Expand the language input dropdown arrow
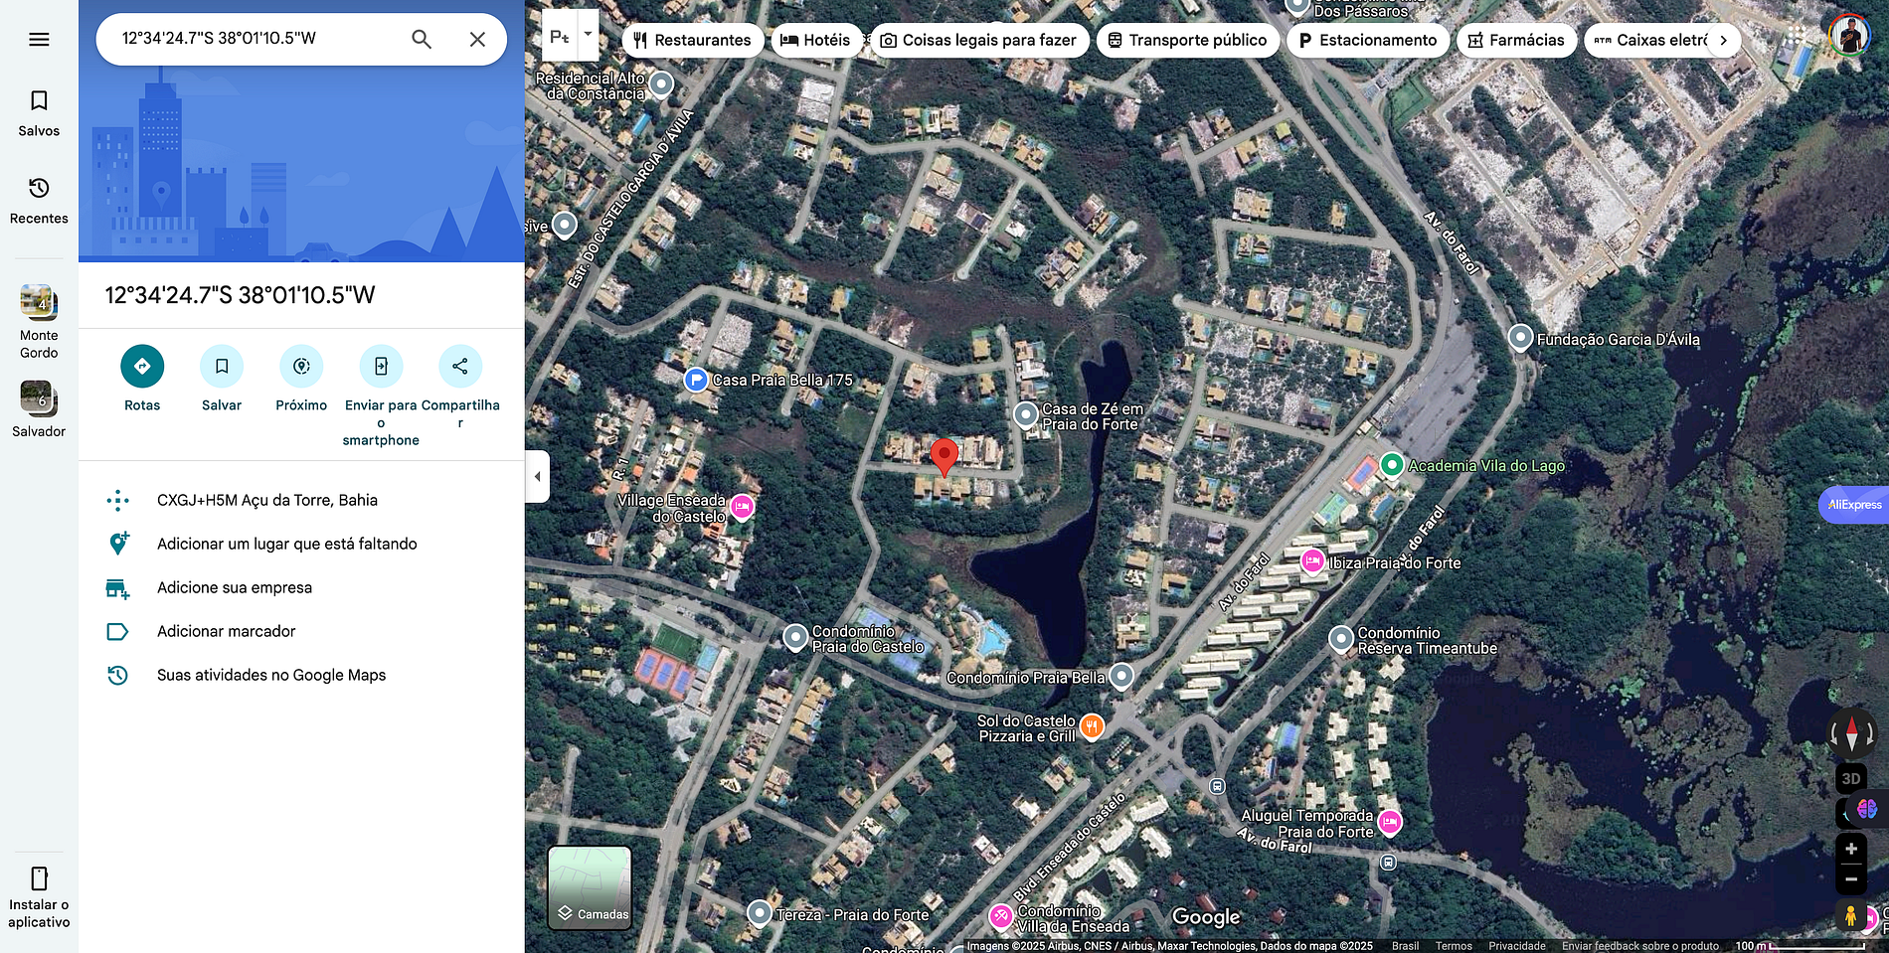This screenshot has height=953, width=1889. pyautogui.click(x=588, y=35)
